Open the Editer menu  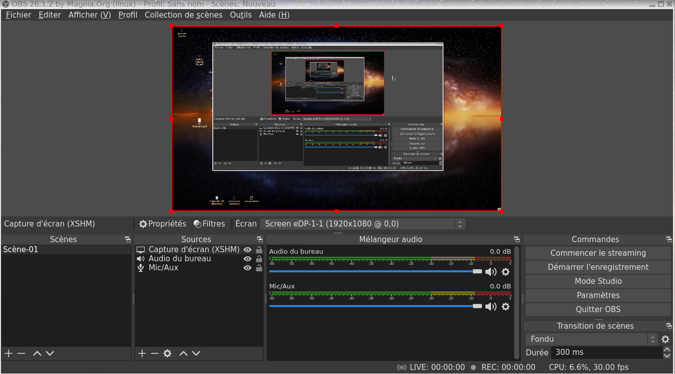coord(50,15)
